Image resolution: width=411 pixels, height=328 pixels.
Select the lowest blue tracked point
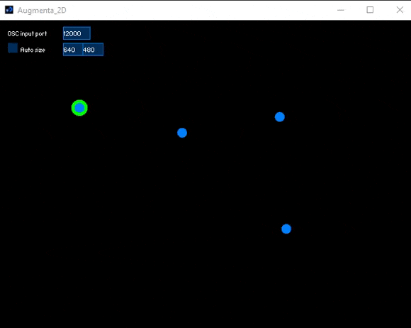[x=286, y=229]
